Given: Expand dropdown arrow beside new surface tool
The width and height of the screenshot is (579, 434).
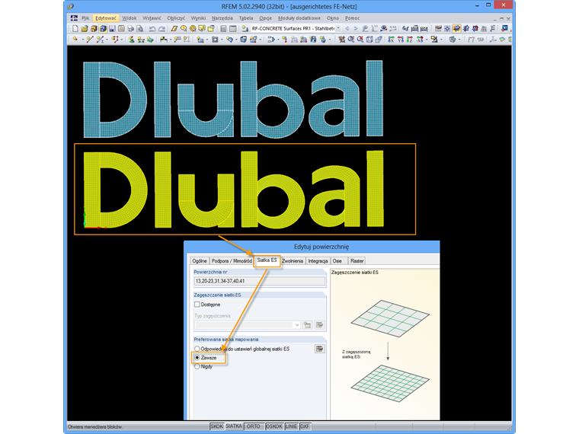Looking at the screenshot, I should tap(206, 39).
